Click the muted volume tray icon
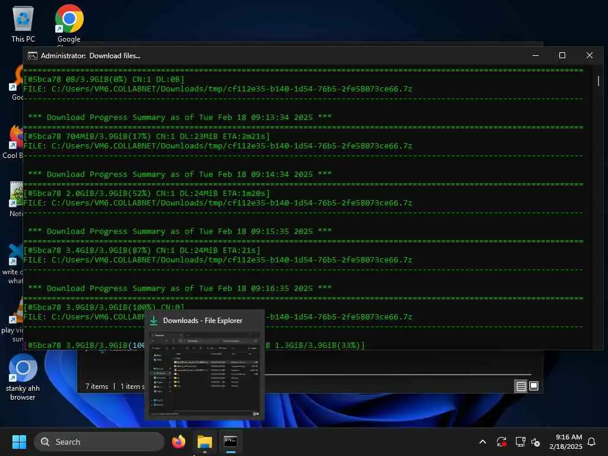 pyautogui.click(x=536, y=442)
